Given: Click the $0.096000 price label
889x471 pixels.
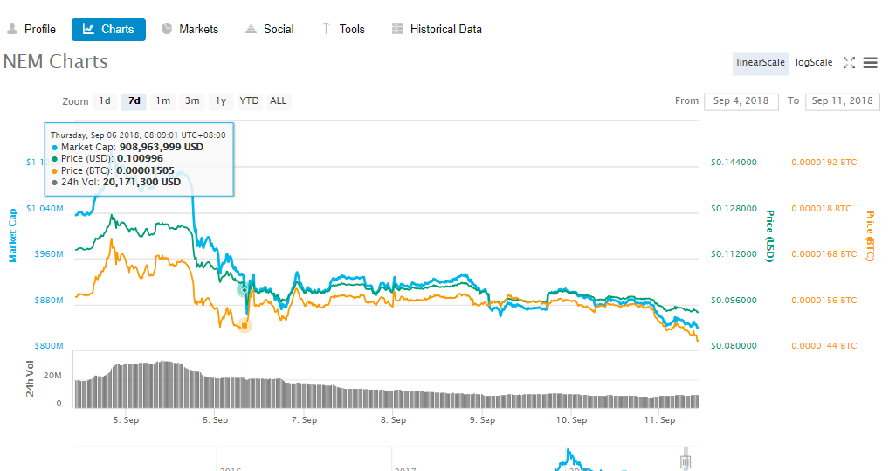Looking at the screenshot, I should [x=734, y=301].
